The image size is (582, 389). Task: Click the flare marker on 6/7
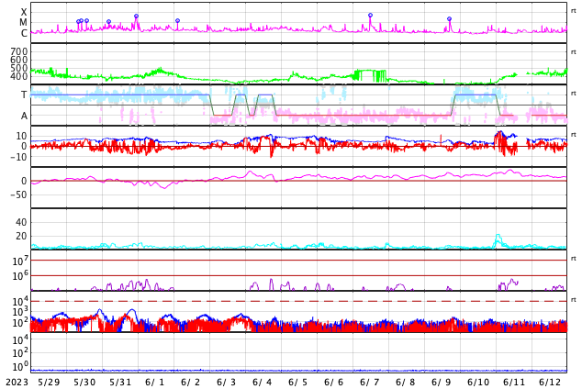(x=370, y=16)
